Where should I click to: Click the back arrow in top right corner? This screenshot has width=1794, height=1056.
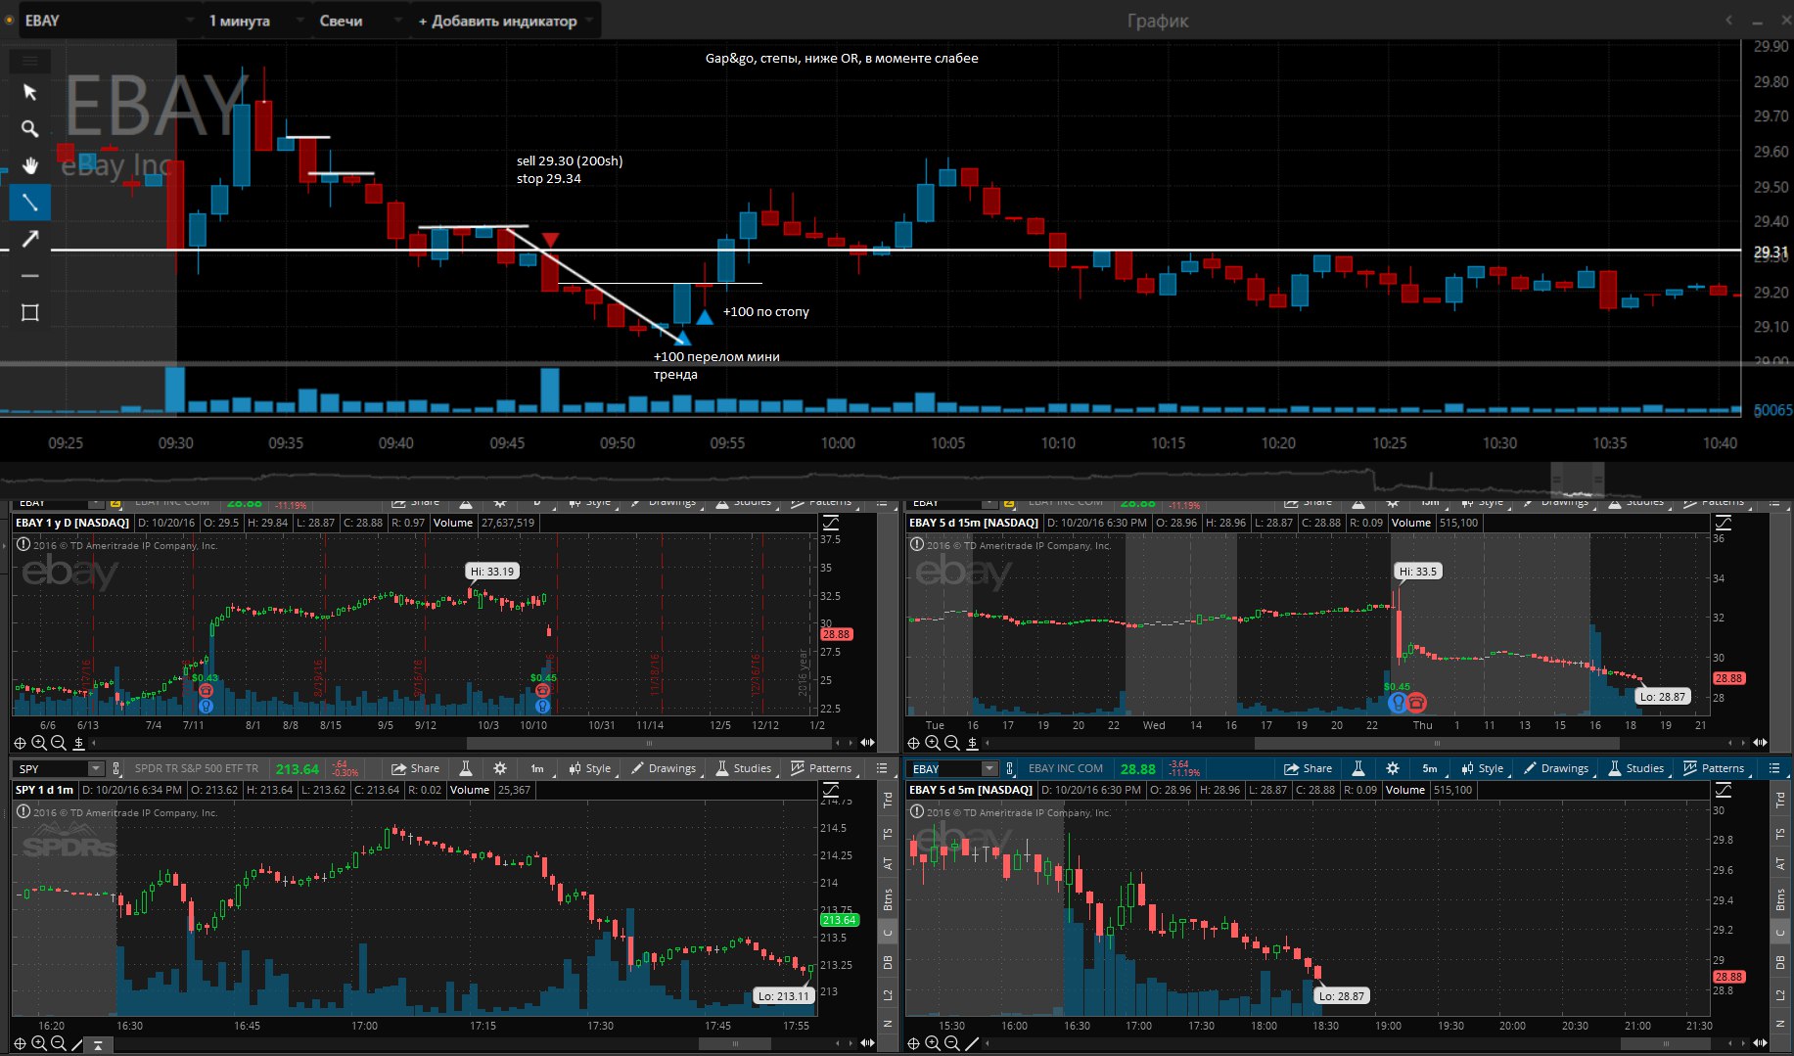(1728, 20)
